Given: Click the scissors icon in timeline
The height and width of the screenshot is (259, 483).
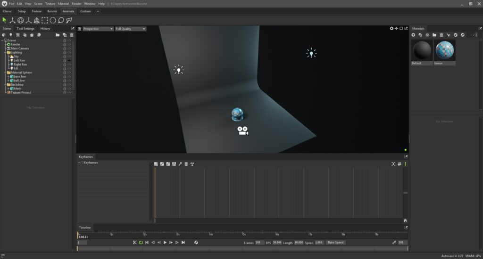Looking at the screenshot, I should (134, 243).
